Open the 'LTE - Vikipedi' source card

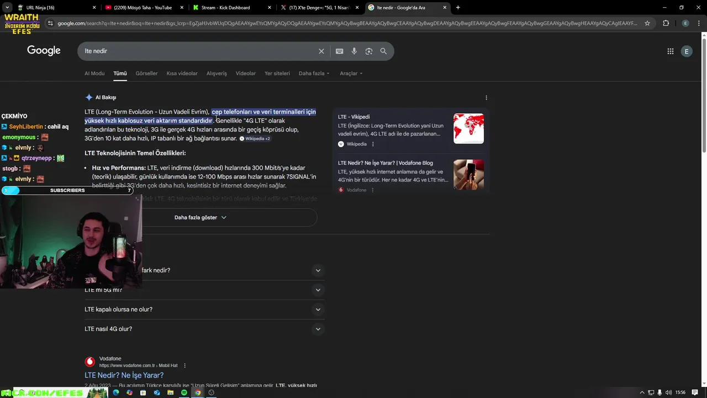353,117
